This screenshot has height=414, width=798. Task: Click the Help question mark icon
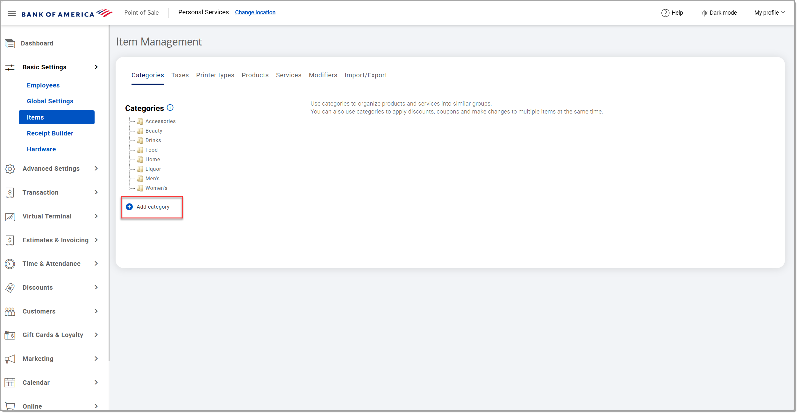point(665,13)
